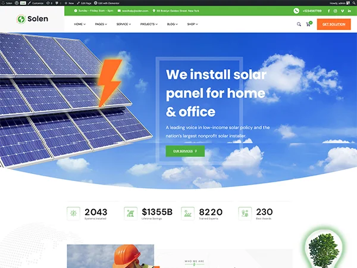The width and height of the screenshot is (357, 268).
Task: Select Customize in the admin bar
Action: [x=36, y=3]
